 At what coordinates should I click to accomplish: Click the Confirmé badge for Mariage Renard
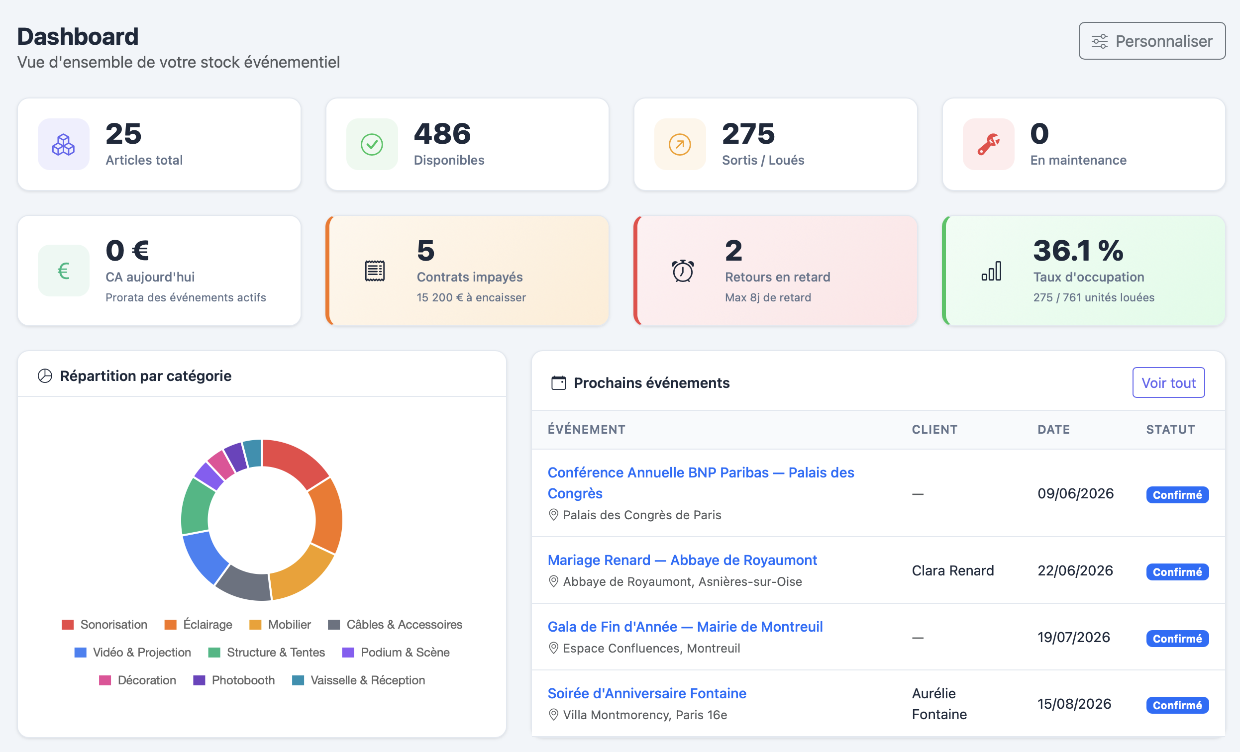coord(1177,571)
